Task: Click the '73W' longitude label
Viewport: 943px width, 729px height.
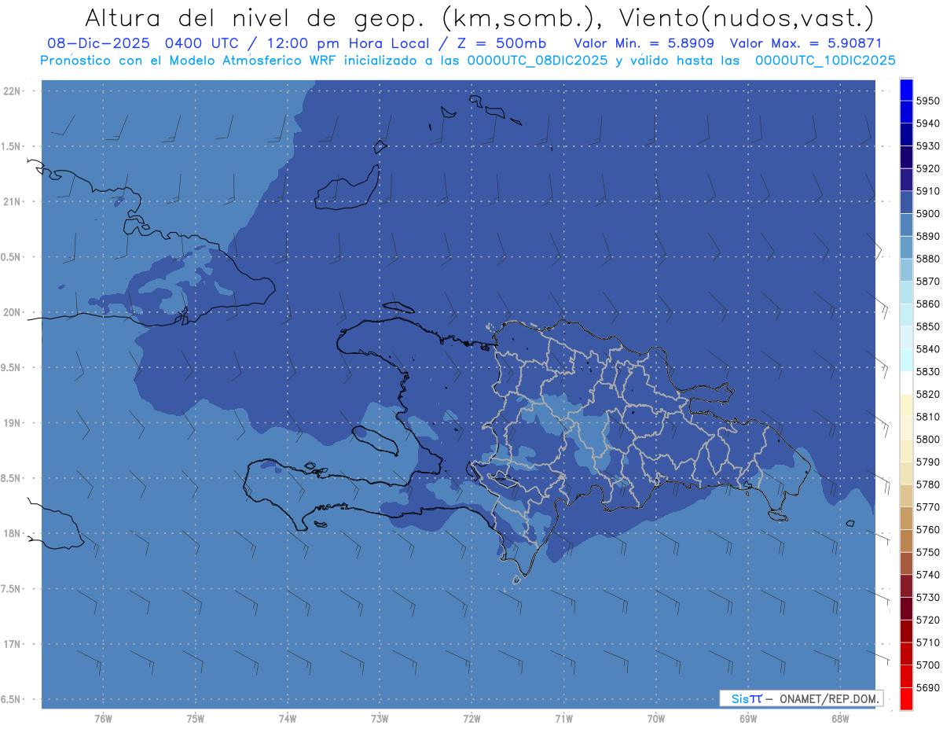Action: [x=380, y=719]
